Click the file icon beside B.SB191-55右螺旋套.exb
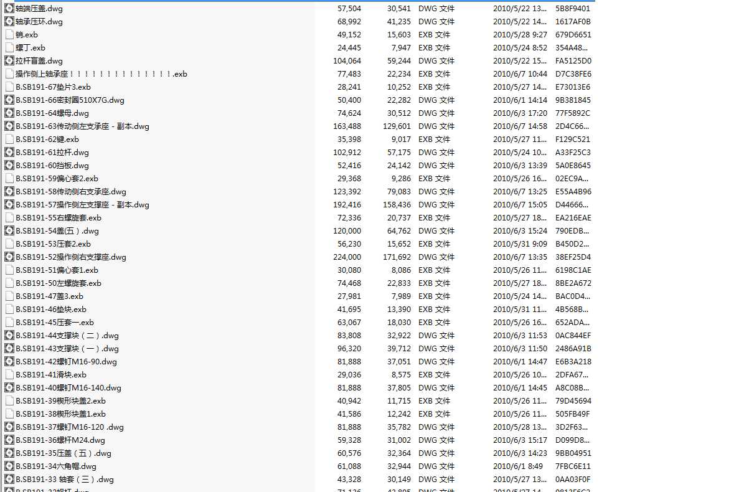The image size is (749, 492). pos(9,218)
